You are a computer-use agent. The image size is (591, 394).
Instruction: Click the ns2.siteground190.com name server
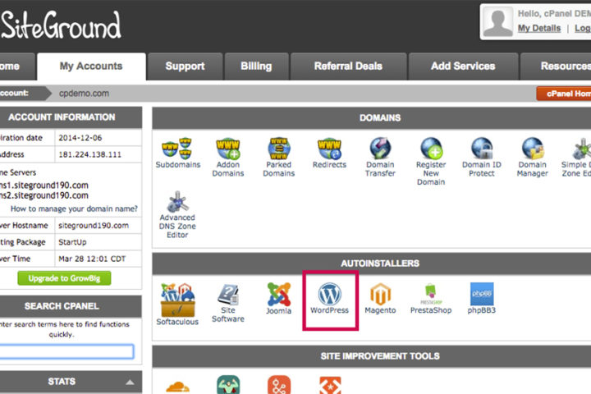pos(44,195)
